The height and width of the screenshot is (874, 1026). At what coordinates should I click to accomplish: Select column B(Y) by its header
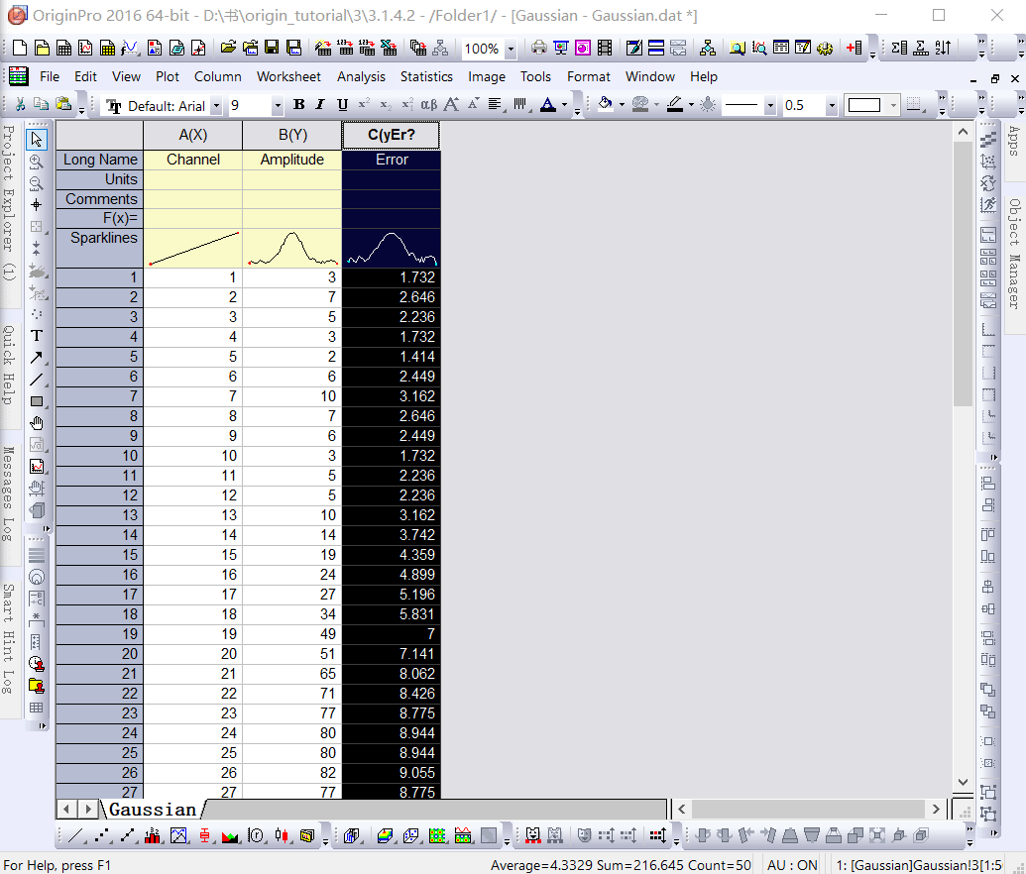pyautogui.click(x=291, y=135)
